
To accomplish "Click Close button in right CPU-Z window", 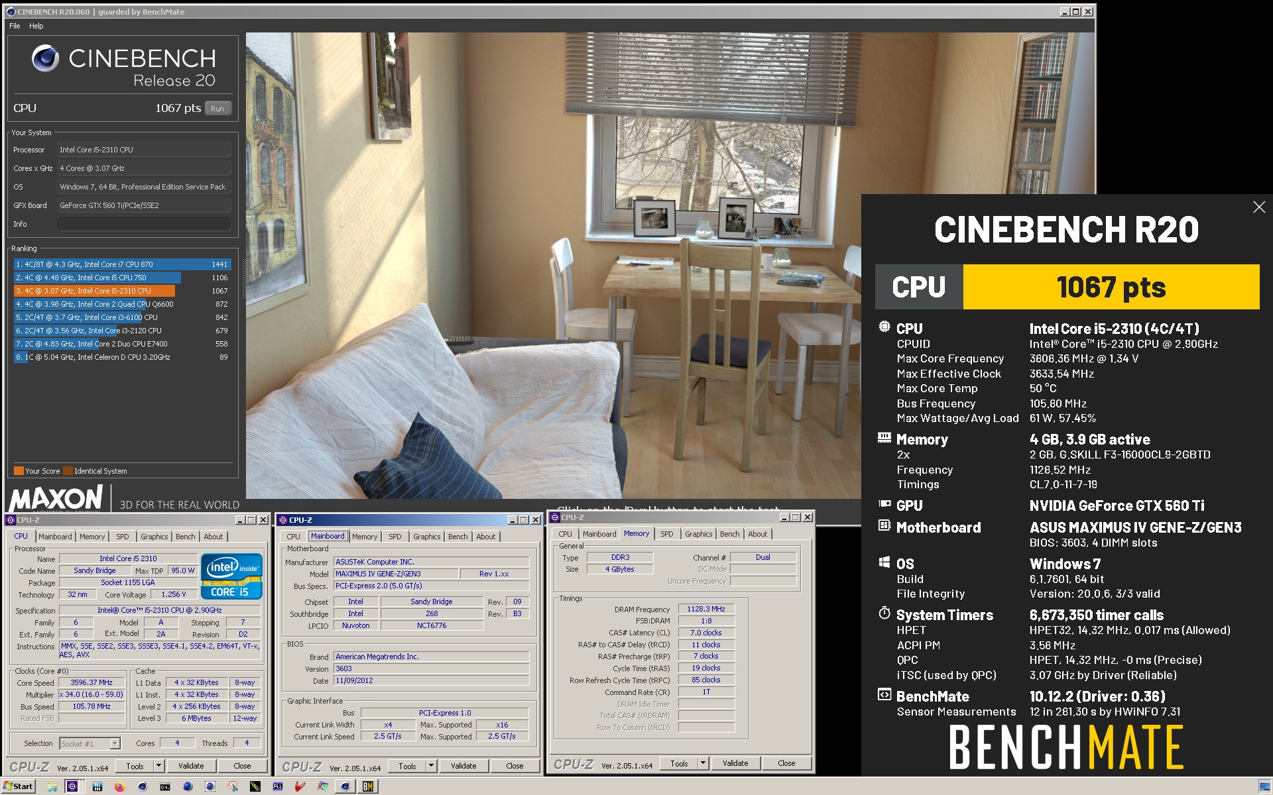I will (786, 763).
